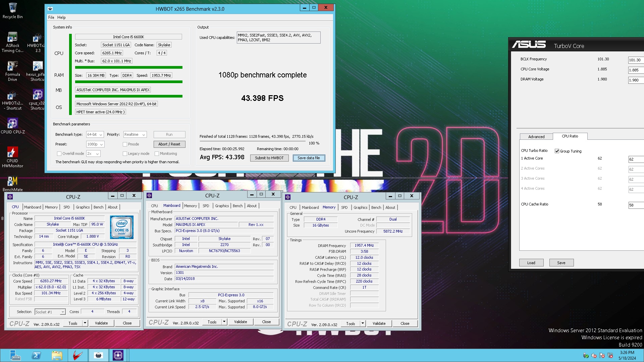This screenshot has width=644, height=362.
Task: Switch to SPD tab in middle CPU-Z
Action: (206, 206)
